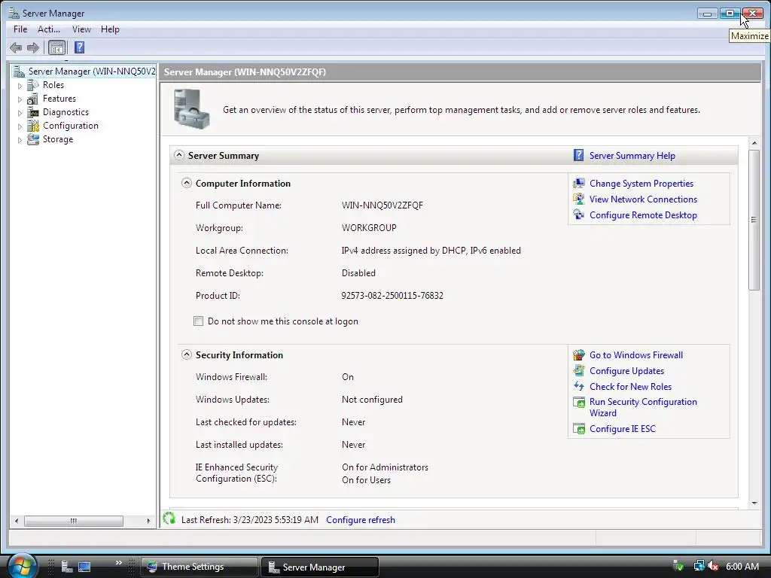Click the Forward arrow toolbar icon
Viewport: 771px width, 578px height.
click(33, 47)
